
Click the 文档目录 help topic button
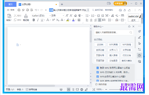click(x=113, y=61)
